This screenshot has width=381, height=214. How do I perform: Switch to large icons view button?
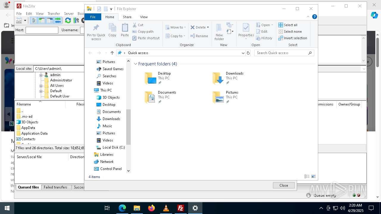click(313, 177)
